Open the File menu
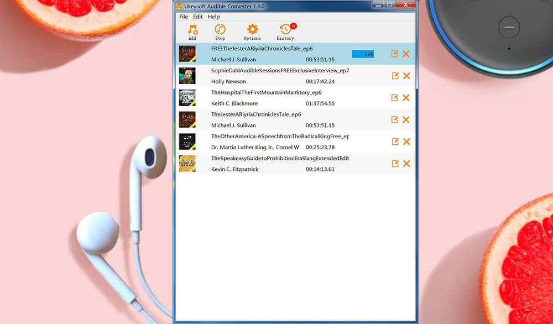 (184, 17)
